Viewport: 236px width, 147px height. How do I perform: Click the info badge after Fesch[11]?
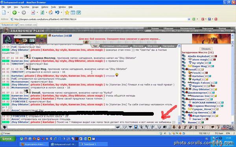pyautogui.click(x=207, y=73)
